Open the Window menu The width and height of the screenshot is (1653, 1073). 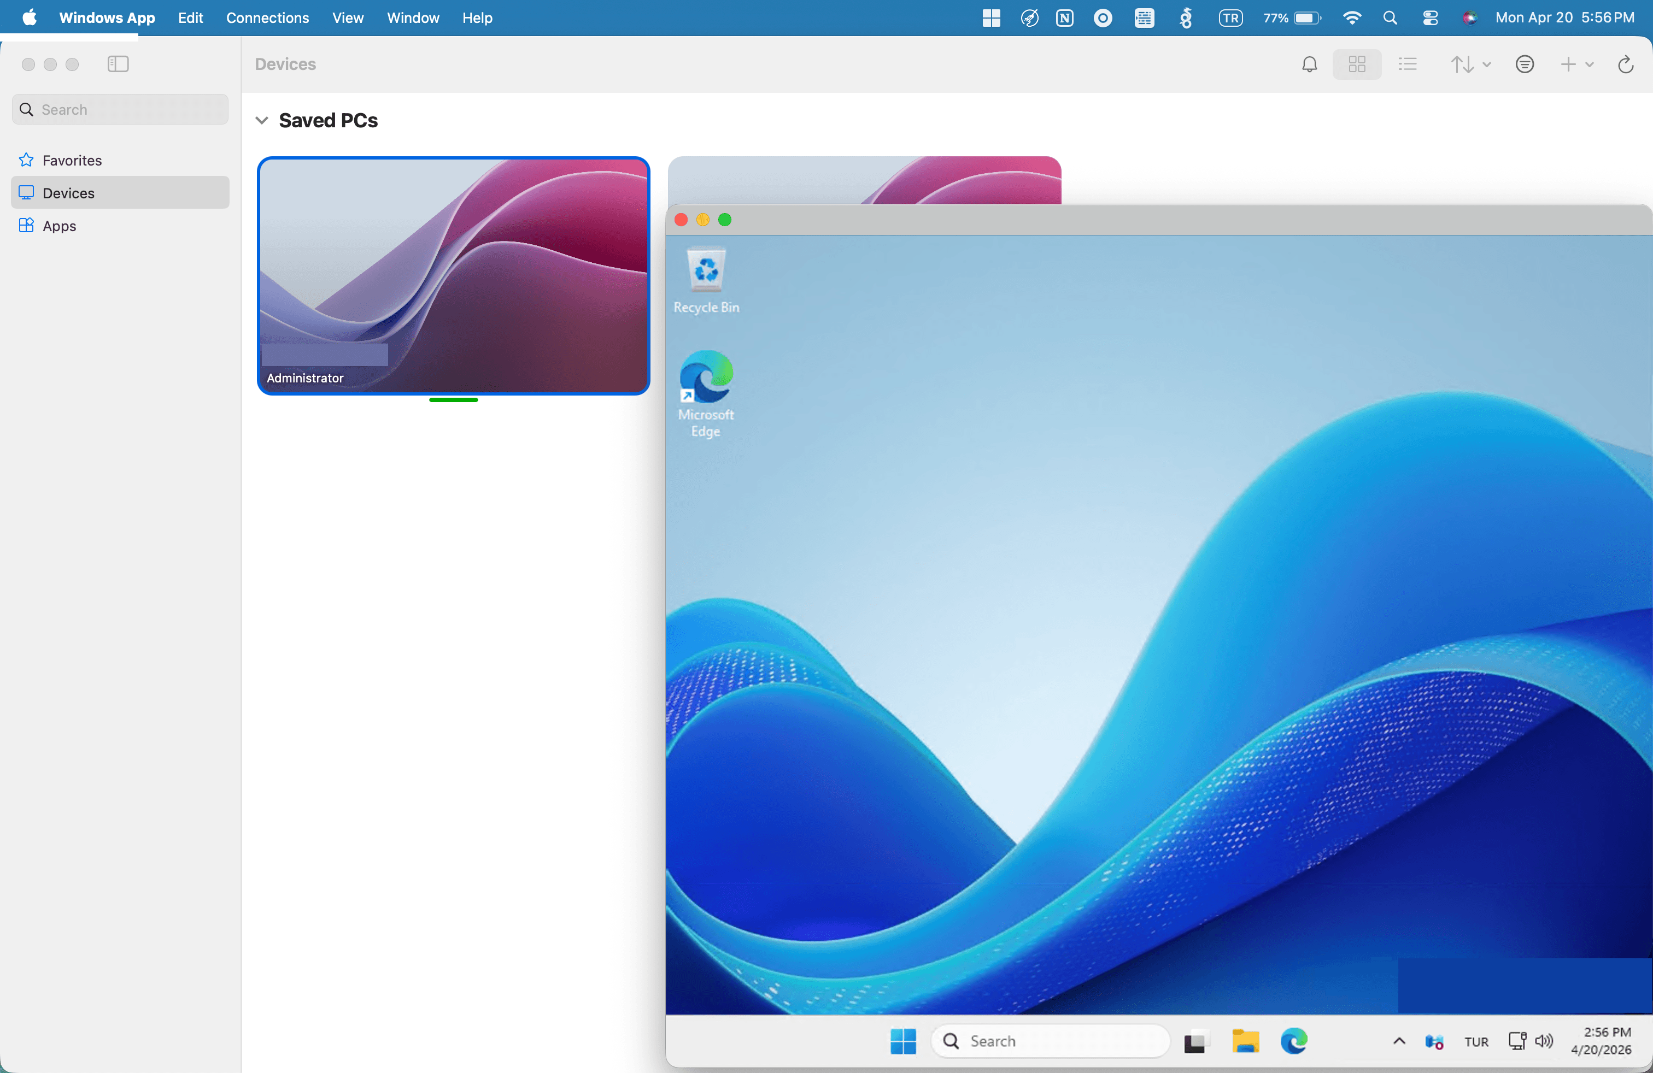pos(413,18)
